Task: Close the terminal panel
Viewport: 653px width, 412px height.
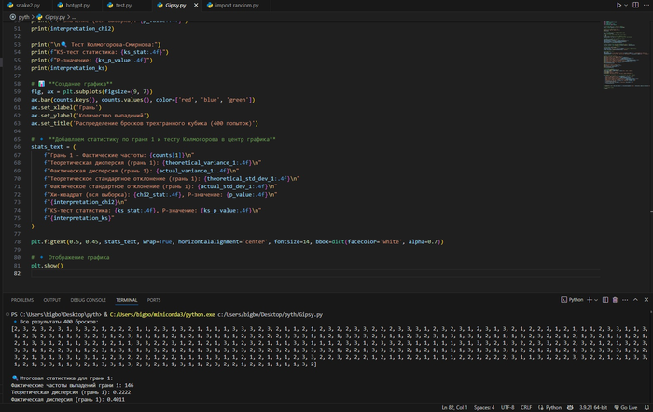Action: pyautogui.click(x=645, y=300)
